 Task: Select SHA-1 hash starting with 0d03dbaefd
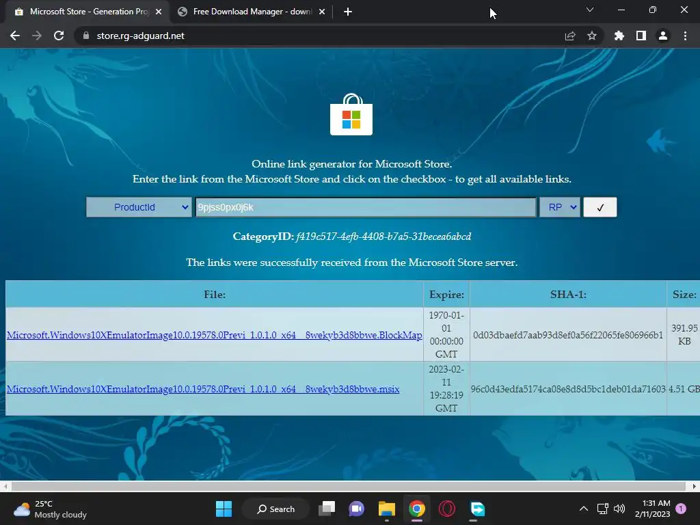(x=568, y=335)
